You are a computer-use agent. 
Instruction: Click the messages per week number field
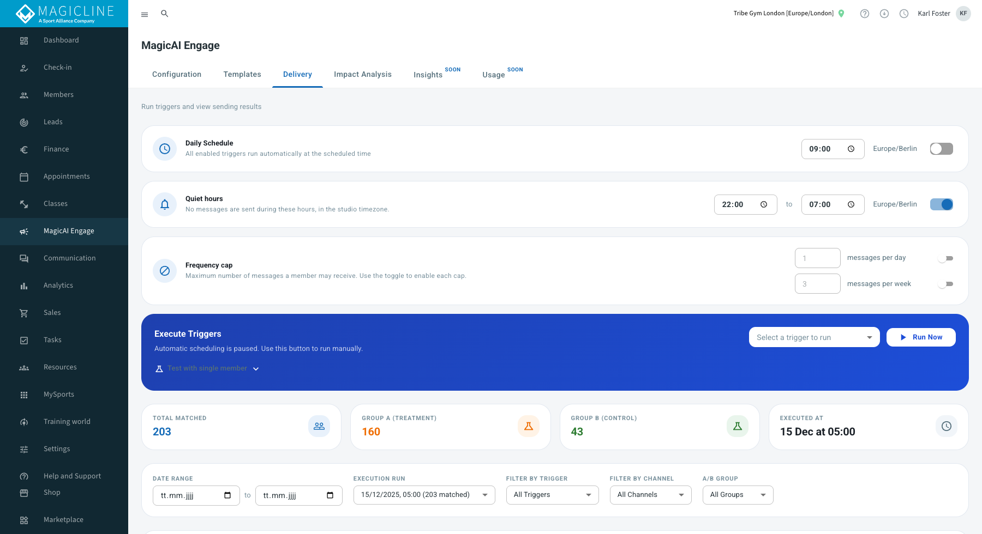(818, 284)
